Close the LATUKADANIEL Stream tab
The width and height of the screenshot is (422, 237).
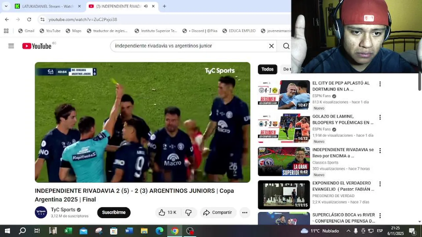point(79,6)
